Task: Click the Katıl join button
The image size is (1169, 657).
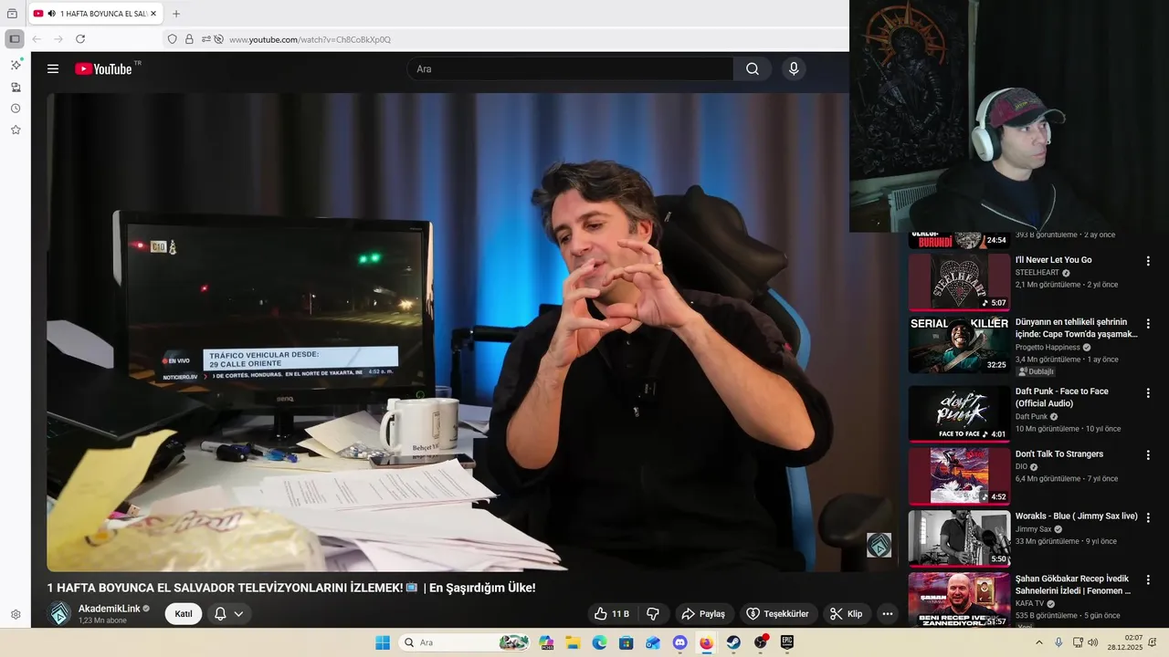Action: (x=184, y=614)
